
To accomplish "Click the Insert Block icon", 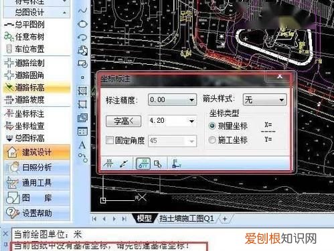I will coord(82,51).
